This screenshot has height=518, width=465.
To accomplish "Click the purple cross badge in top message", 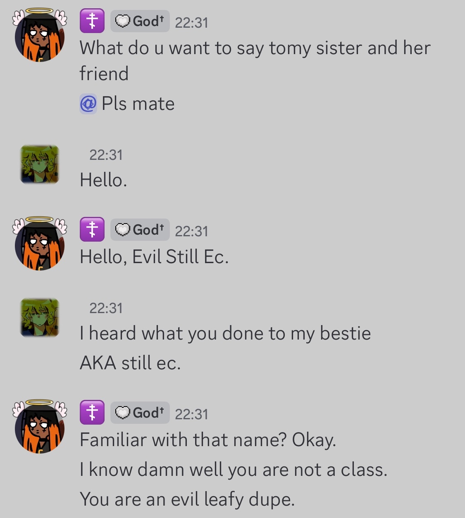I will pos(92,21).
